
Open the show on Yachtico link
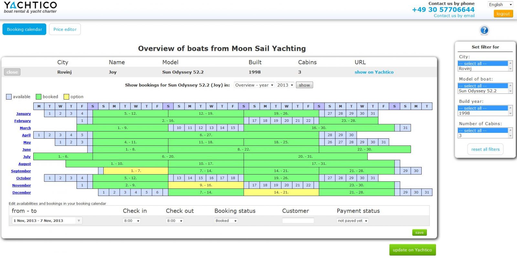[374, 72]
